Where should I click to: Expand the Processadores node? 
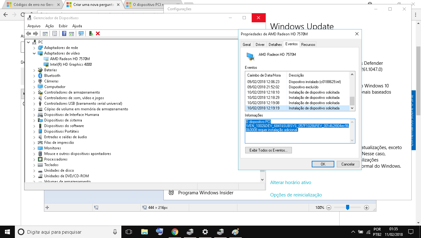34,159
